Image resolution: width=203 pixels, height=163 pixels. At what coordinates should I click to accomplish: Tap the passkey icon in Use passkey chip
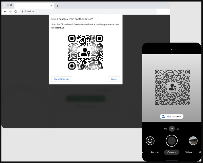[163, 116]
